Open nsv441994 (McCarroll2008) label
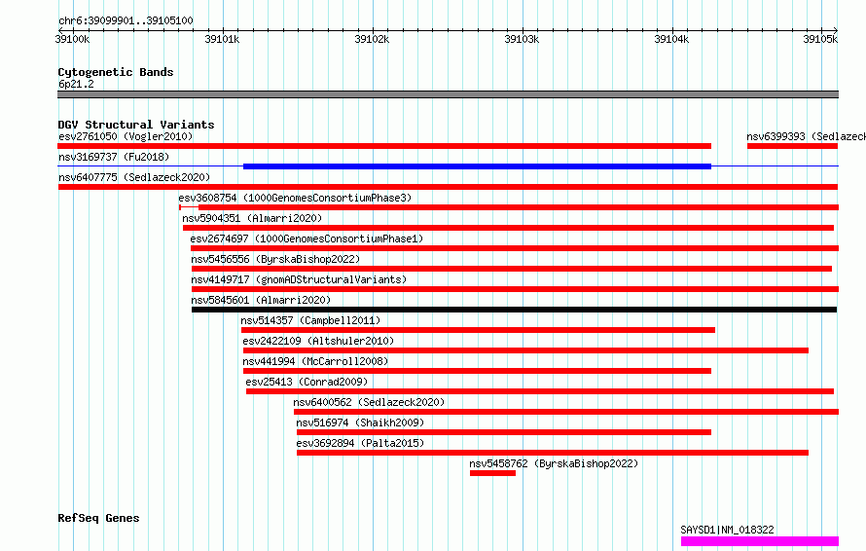Image resolution: width=866 pixels, height=551 pixels. [x=315, y=361]
